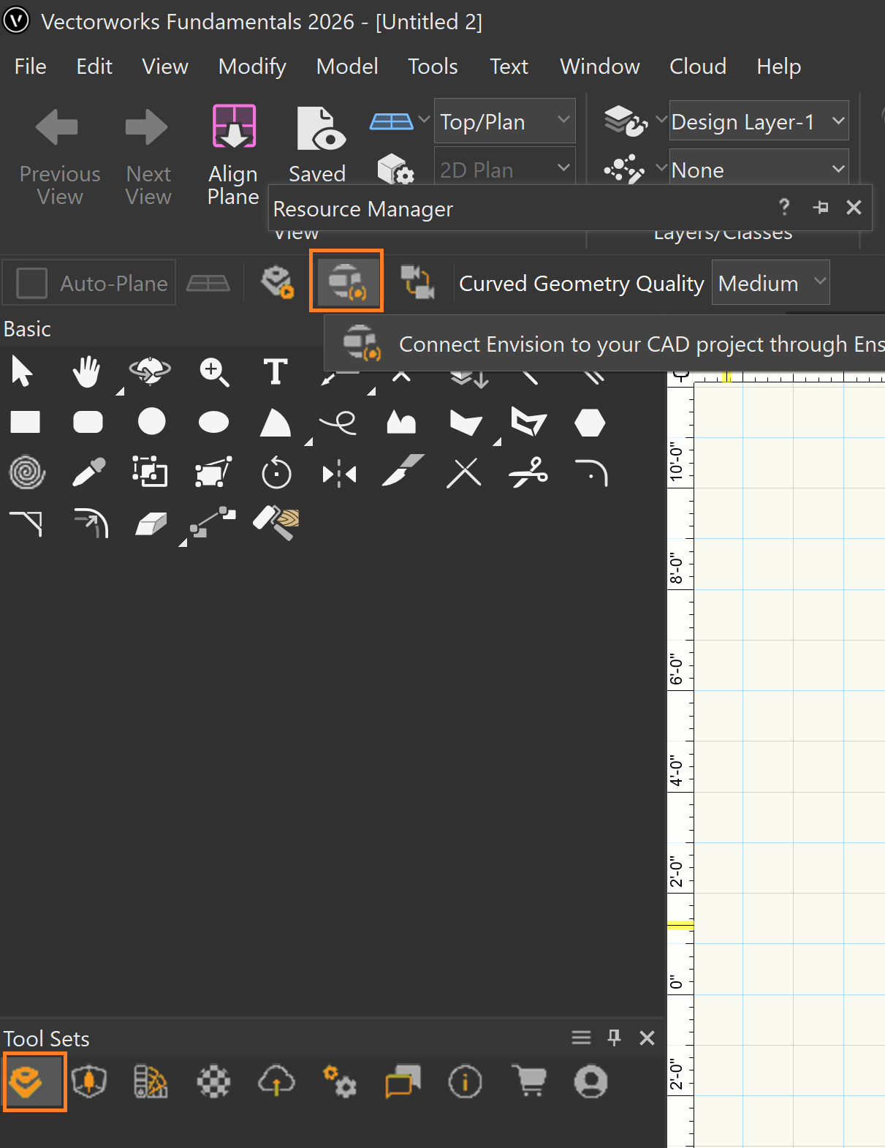The image size is (885, 1148).
Task: Open the Modify menu
Action: tap(252, 67)
